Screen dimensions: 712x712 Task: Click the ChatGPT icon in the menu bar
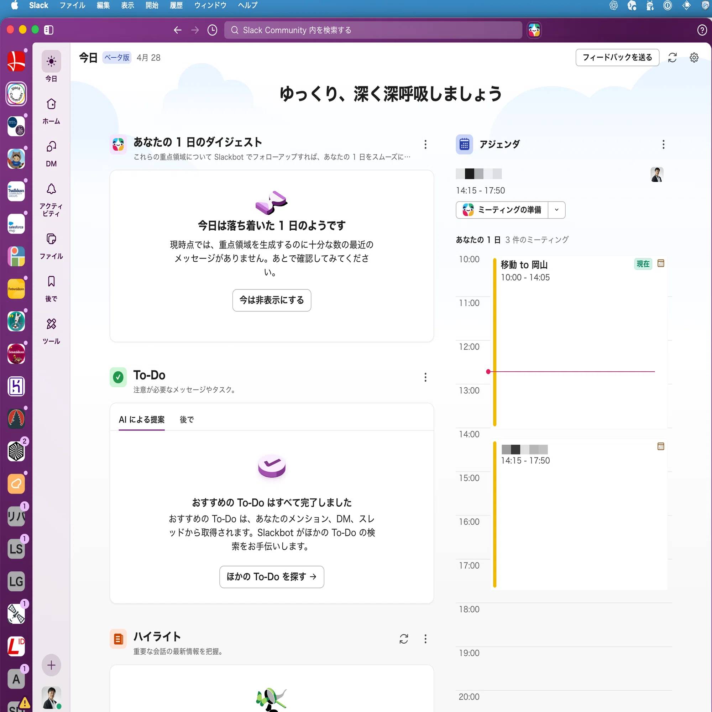tap(614, 5)
